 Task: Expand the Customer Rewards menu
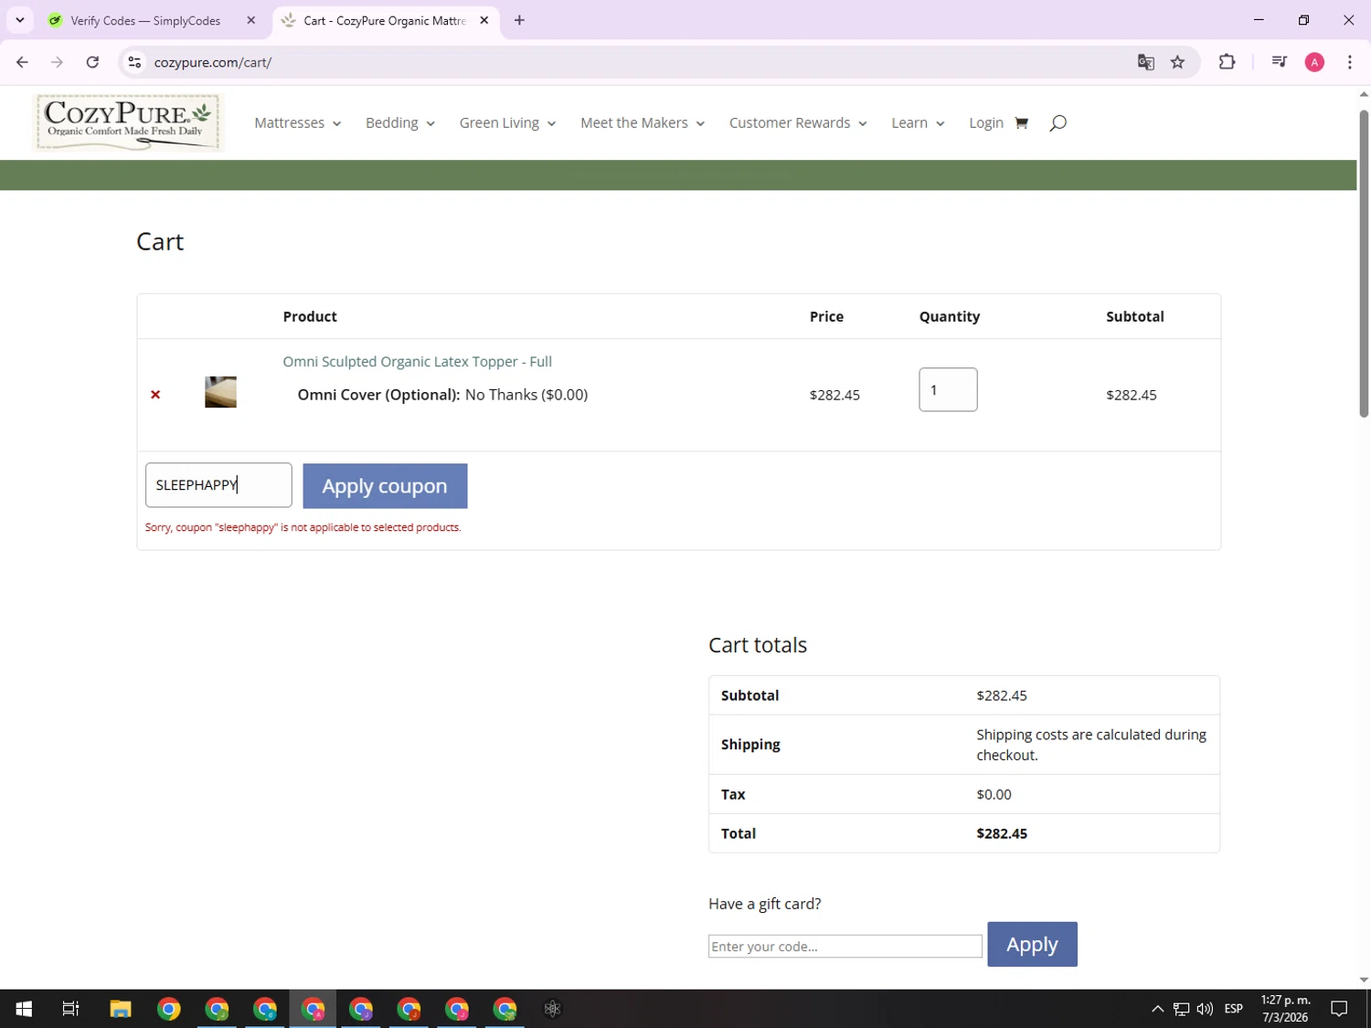(x=798, y=122)
